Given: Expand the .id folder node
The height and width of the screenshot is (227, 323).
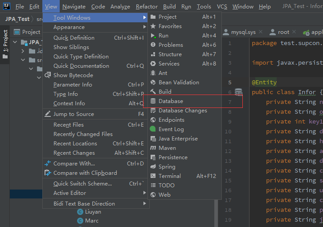Looking at the screenshot, I should point(23,51).
